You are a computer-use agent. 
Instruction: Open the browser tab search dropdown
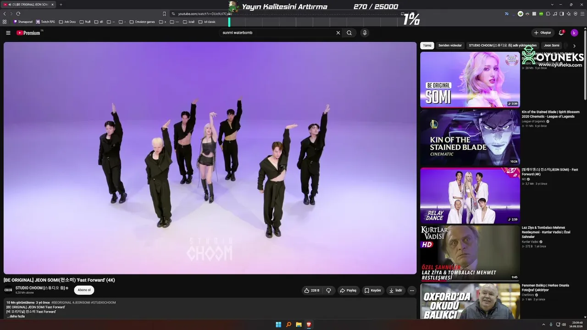point(552,5)
